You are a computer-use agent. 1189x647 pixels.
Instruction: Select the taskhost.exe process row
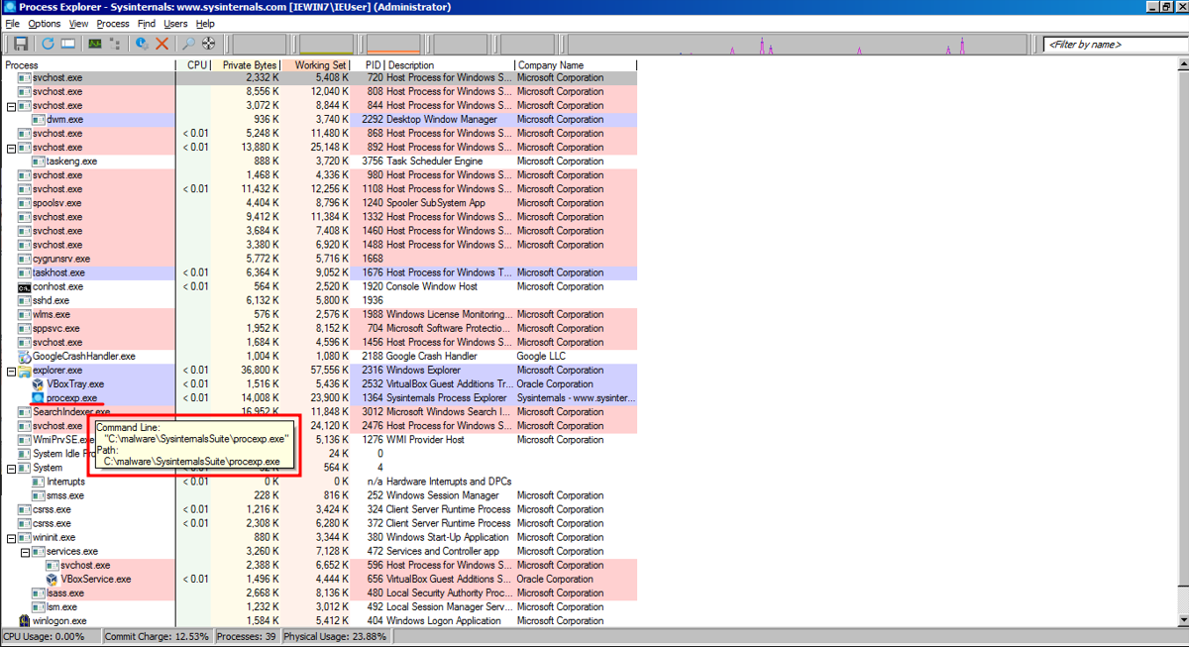coord(319,272)
